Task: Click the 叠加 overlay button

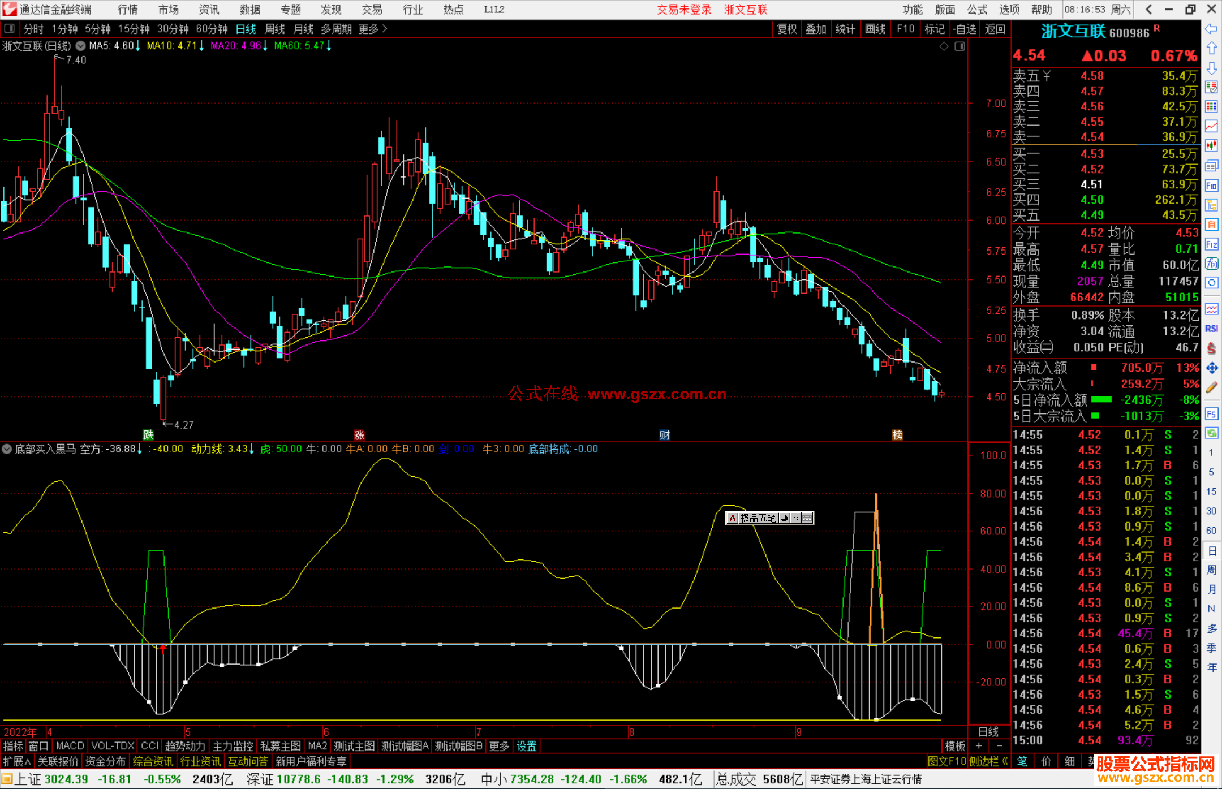Action: [x=816, y=29]
